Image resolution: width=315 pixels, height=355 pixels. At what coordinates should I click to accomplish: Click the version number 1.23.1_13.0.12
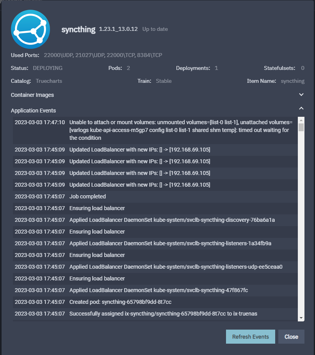tap(118, 29)
